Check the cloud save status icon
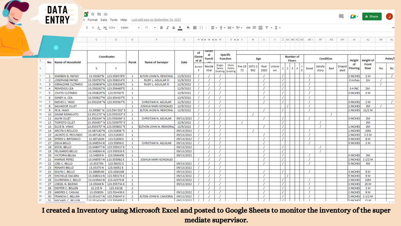 click(x=106, y=14)
